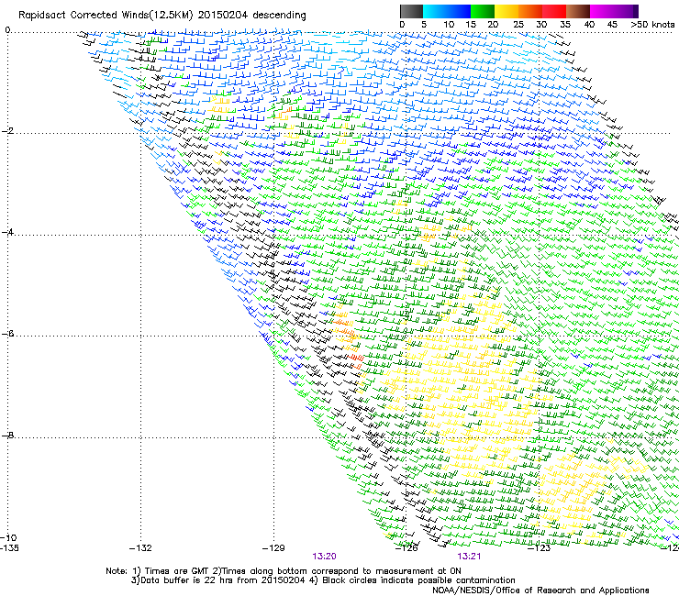
Task: Click the latitude label '-2'
Action: (7, 131)
